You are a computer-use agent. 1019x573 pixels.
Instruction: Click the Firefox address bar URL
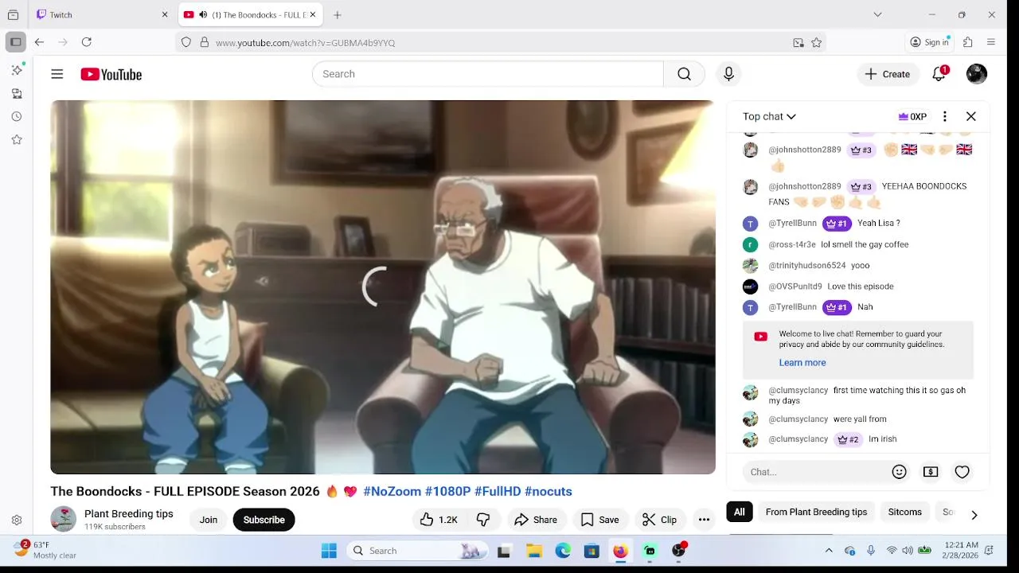click(x=305, y=43)
